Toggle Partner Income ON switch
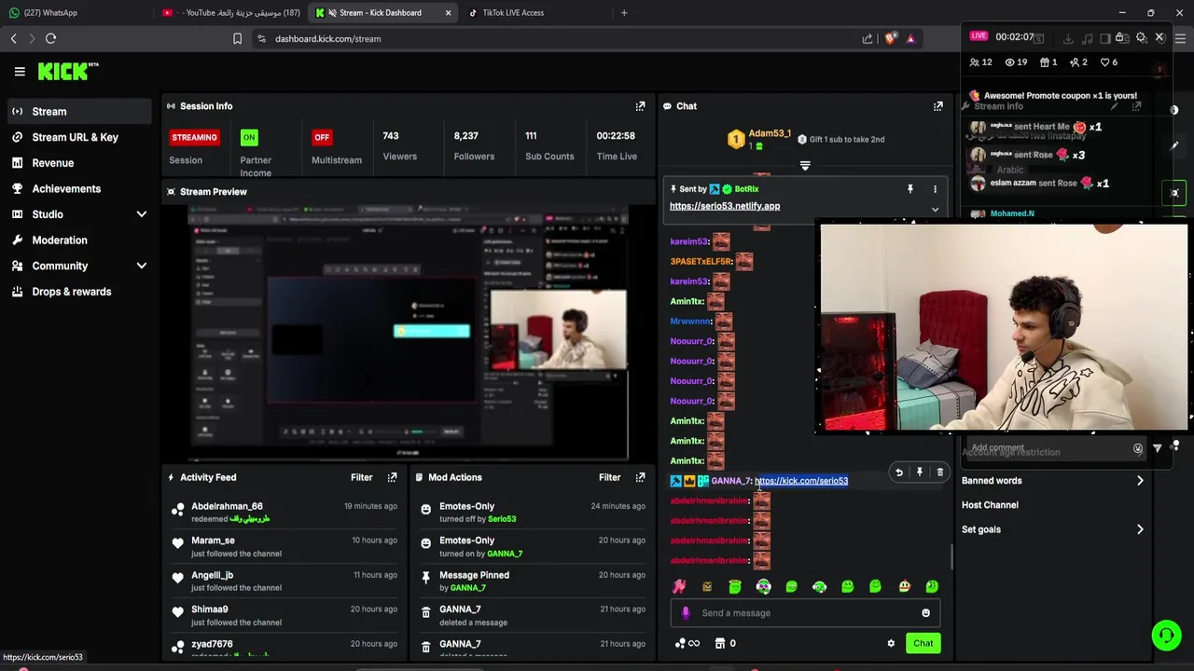The image size is (1194, 671). click(x=249, y=137)
